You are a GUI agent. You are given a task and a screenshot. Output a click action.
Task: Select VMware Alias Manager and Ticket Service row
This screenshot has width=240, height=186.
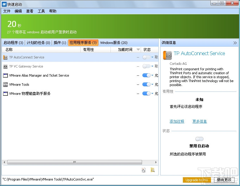click(x=80, y=75)
